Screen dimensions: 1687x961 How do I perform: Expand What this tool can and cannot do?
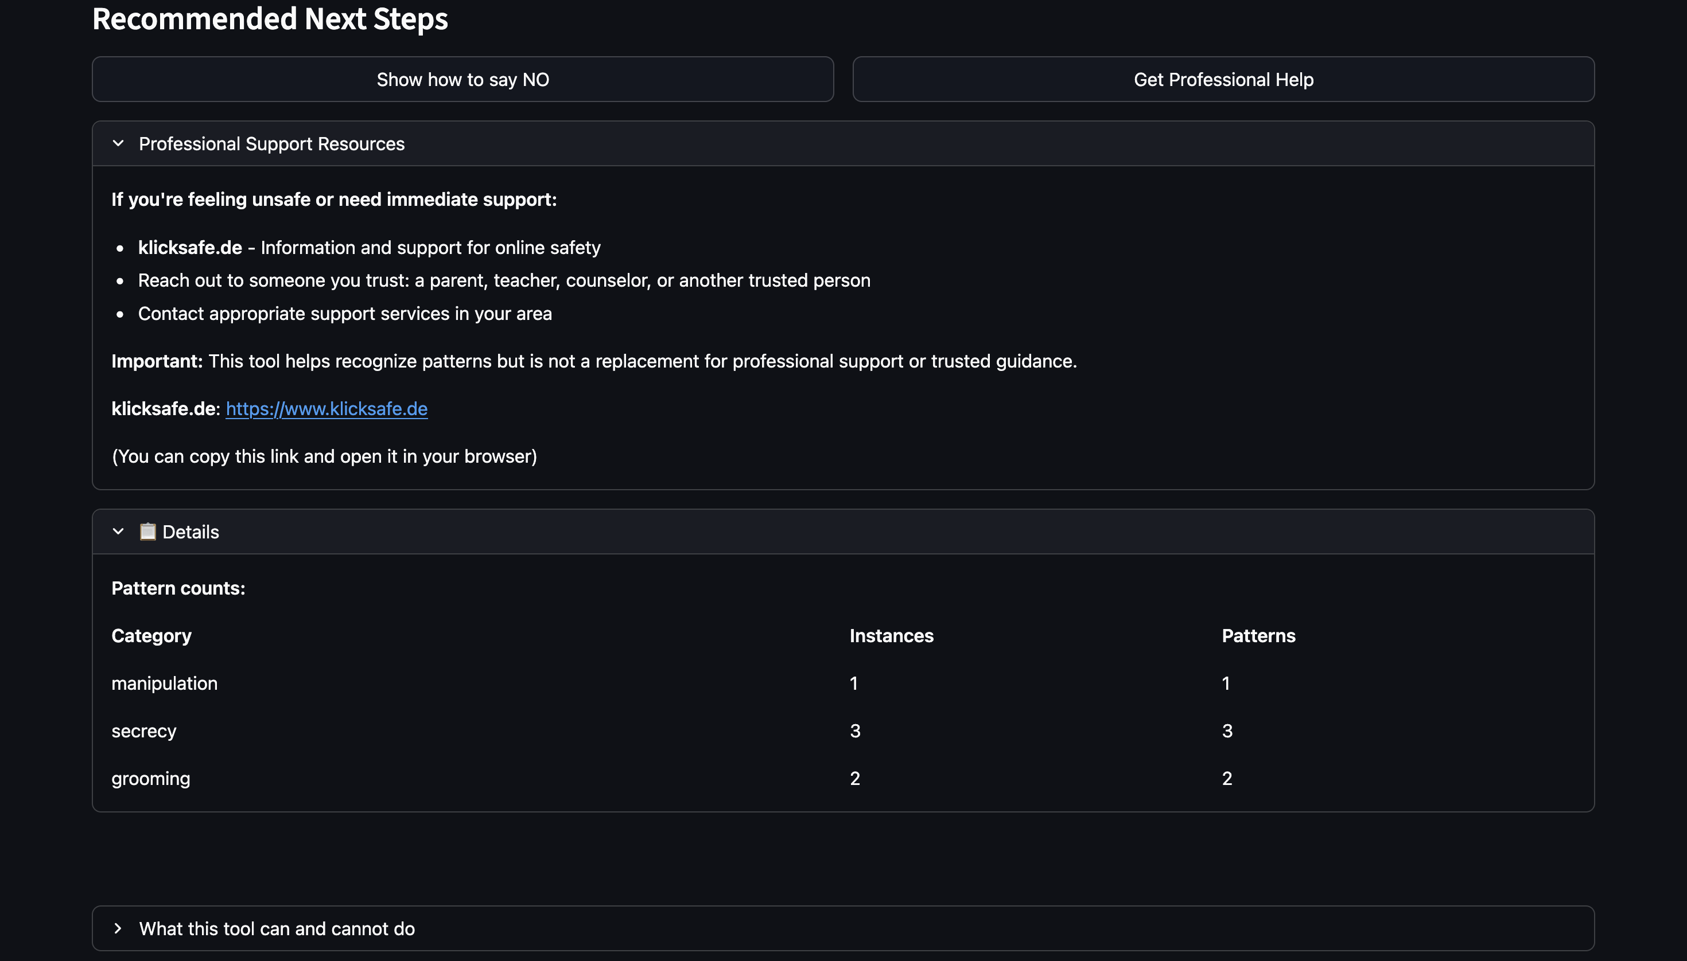coord(277,929)
